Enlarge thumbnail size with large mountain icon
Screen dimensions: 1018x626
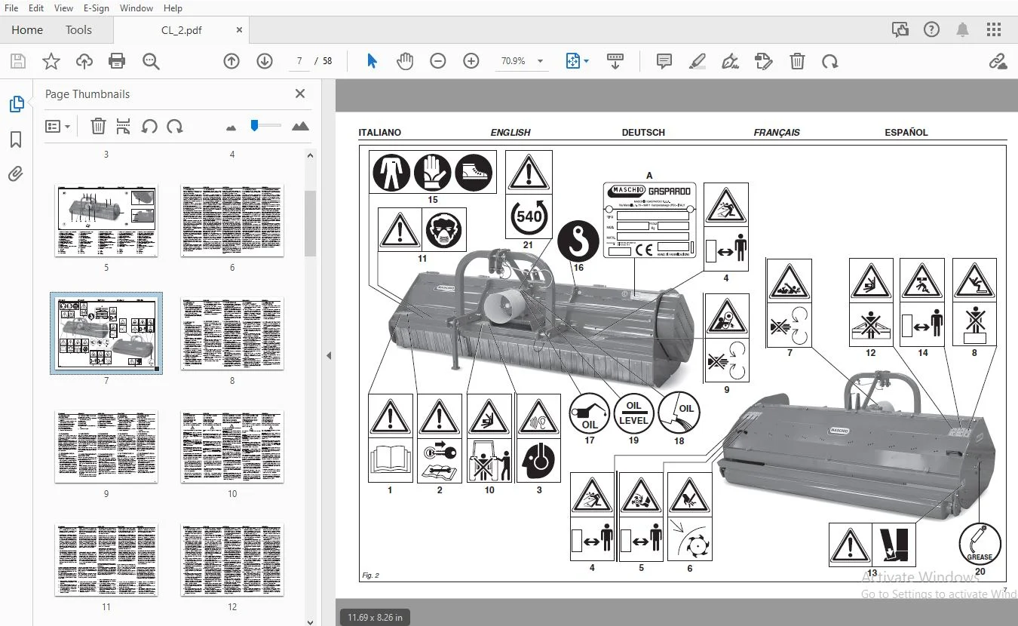coord(300,126)
